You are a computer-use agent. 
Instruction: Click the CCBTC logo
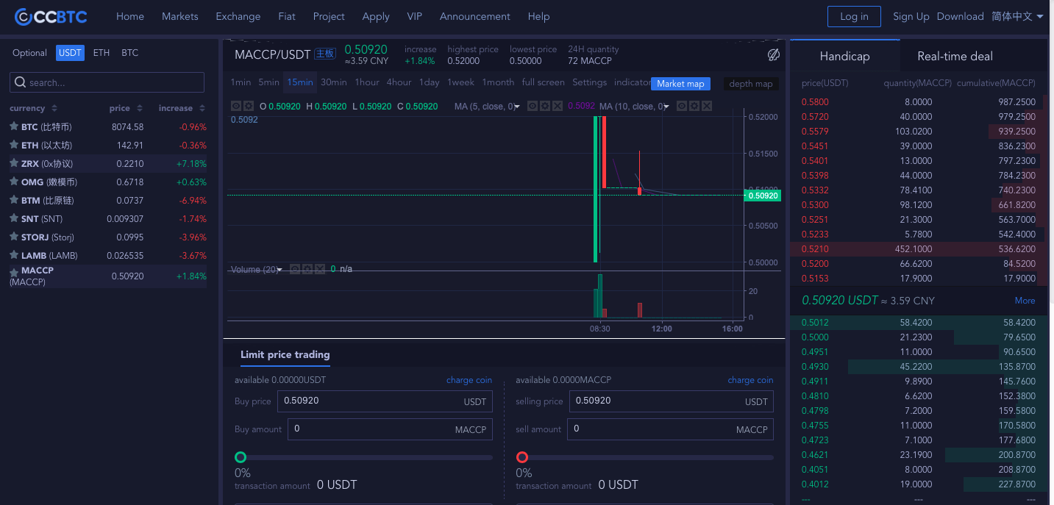(51, 16)
